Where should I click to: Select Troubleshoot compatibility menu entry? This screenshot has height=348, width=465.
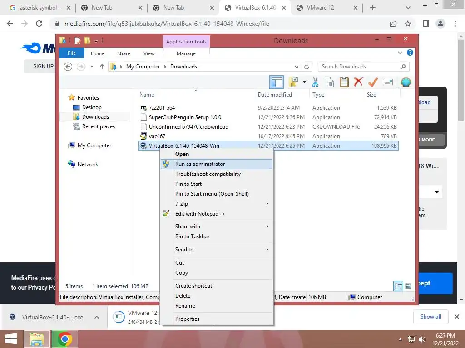tap(217, 174)
